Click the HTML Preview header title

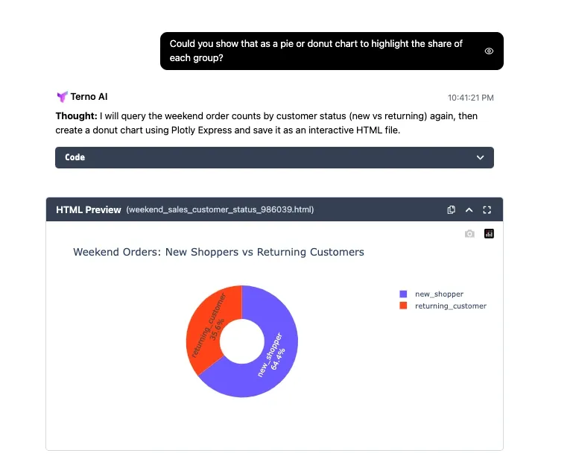click(x=88, y=210)
